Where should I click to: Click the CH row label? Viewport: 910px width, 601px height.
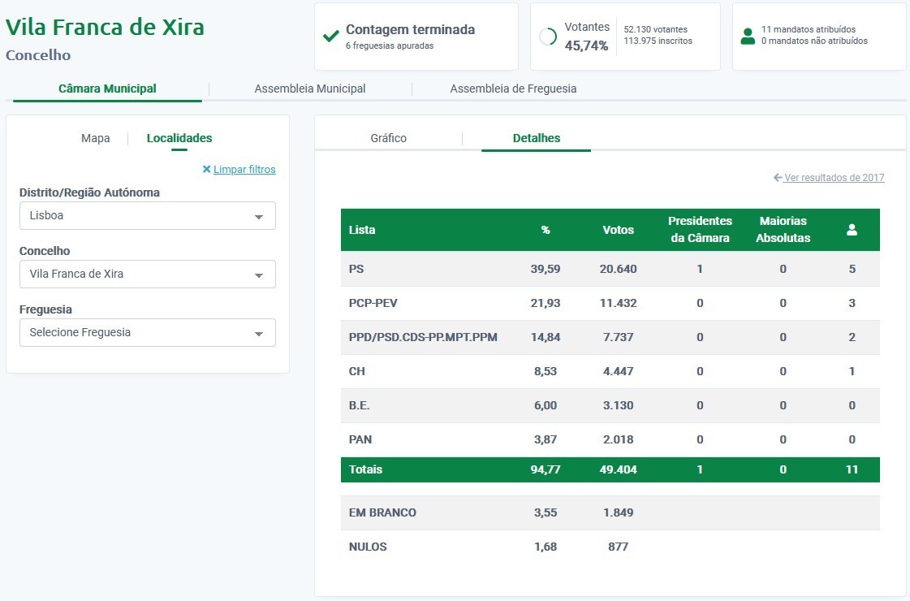pyautogui.click(x=356, y=371)
